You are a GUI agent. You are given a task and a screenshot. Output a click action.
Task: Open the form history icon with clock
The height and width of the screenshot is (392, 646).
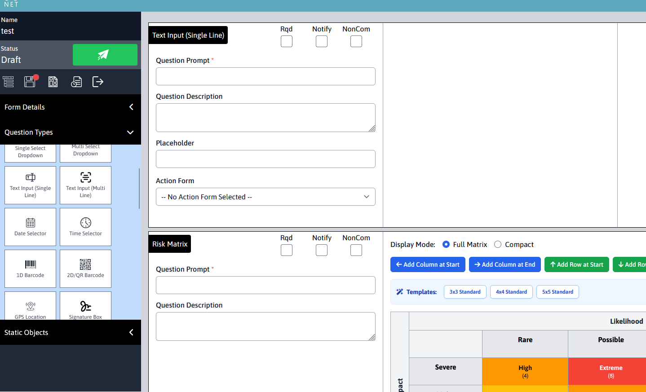(76, 82)
